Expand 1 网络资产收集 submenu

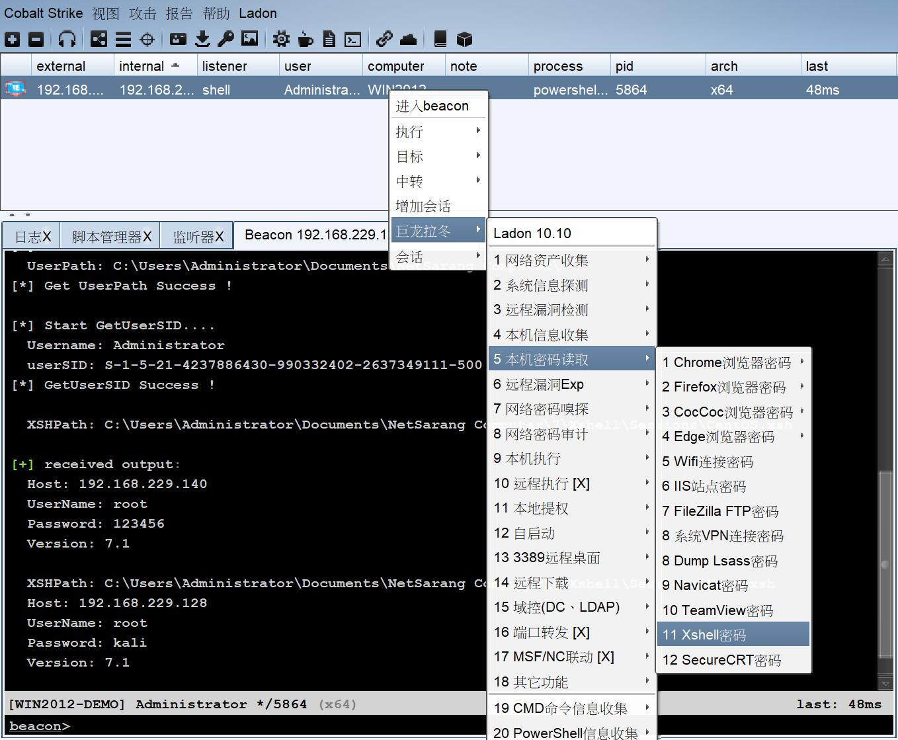pyautogui.click(x=572, y=260)
